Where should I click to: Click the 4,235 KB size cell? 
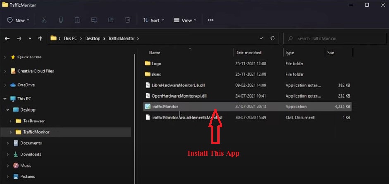click(342, 107)
